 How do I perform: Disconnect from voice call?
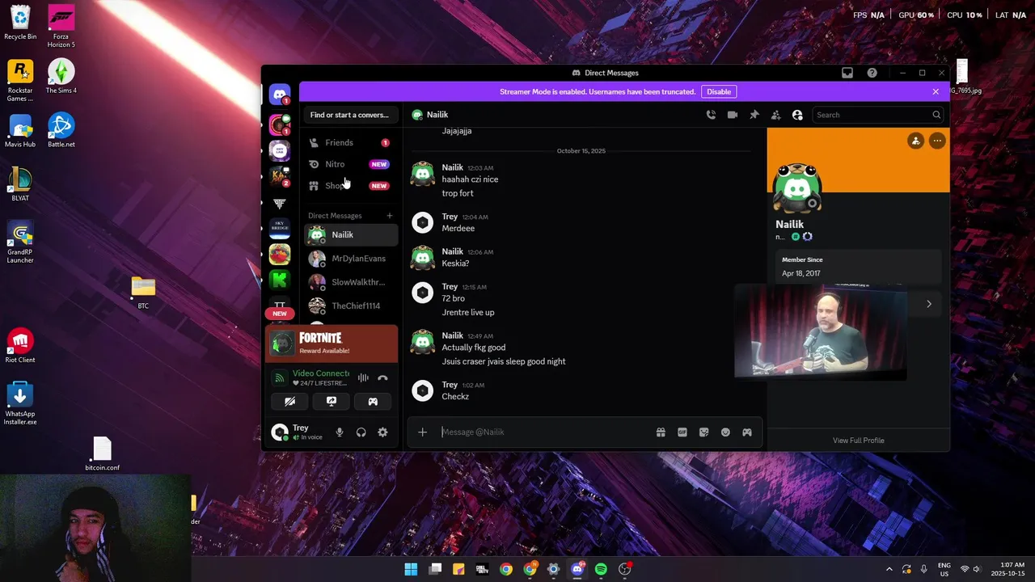pyautogui.click(x=382, y=377)
